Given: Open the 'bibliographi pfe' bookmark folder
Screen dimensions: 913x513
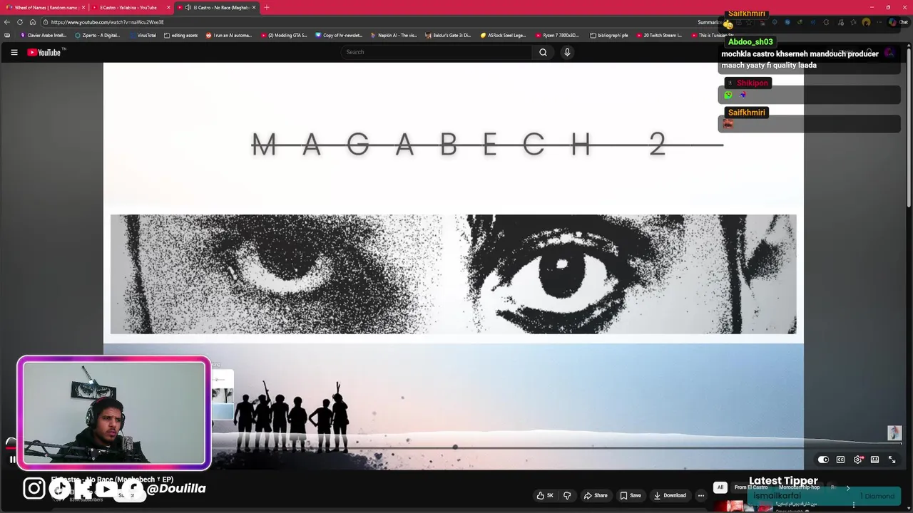Looking at the screenshot, I should pyautogui.click(x=609, y=35).
